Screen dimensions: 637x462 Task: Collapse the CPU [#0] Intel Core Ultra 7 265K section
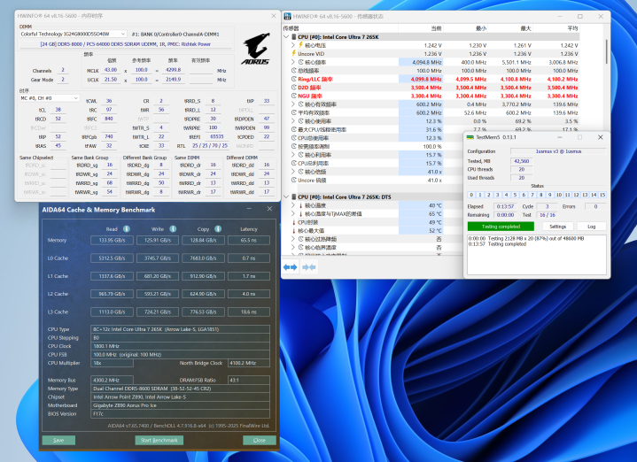tap(286, 36)
